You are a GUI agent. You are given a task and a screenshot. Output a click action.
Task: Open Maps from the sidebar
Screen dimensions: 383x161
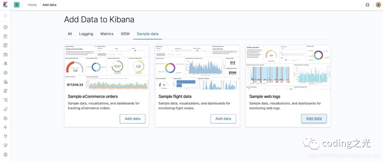coord(5,64)
